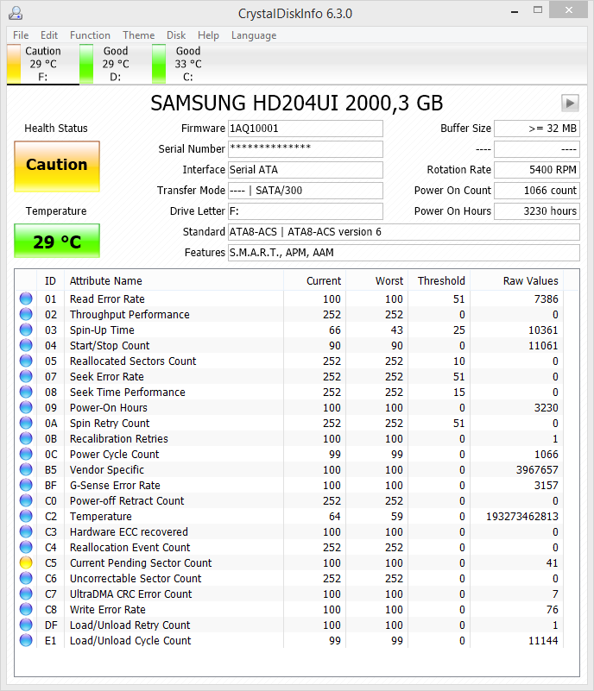594x691 pixels.
Task: Select the Caution F: disk tab
Action: pos(43,64)
